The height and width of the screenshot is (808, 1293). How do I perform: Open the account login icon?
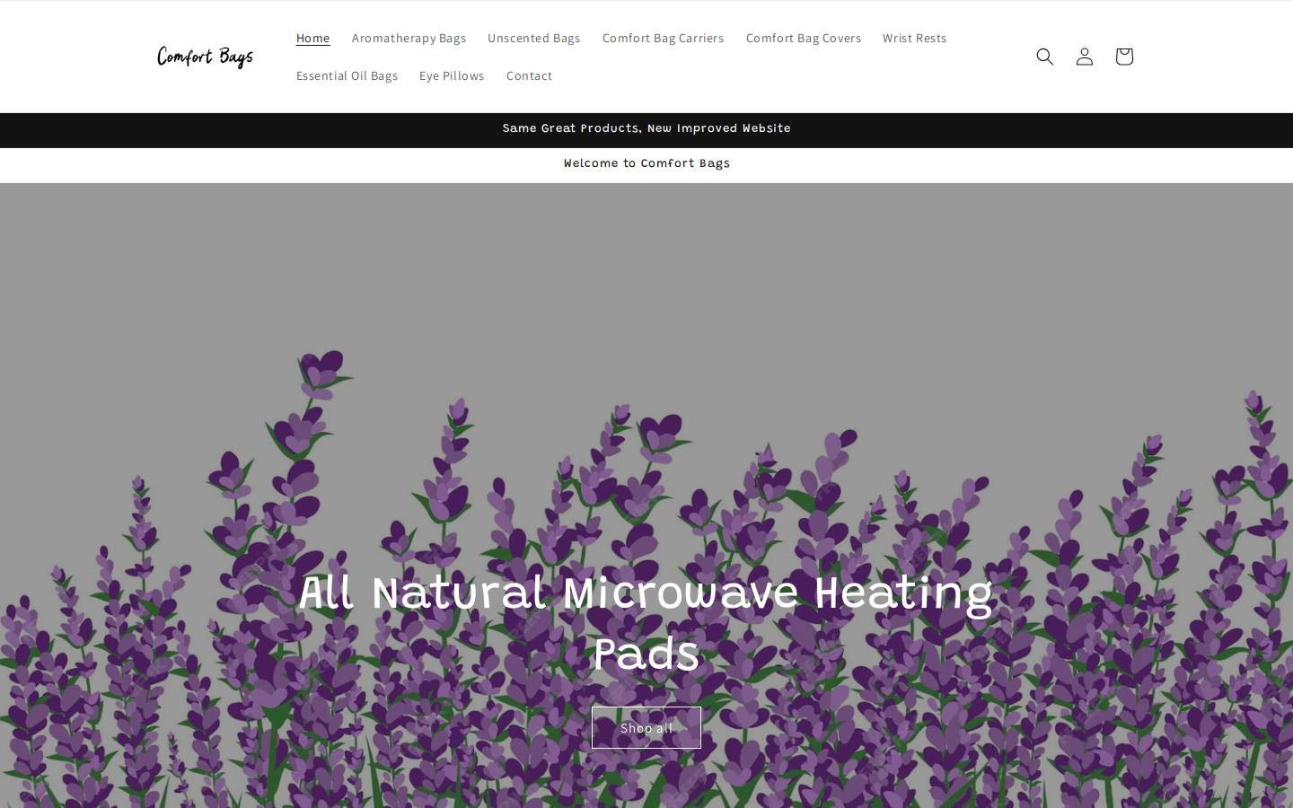coord(1084,57)
